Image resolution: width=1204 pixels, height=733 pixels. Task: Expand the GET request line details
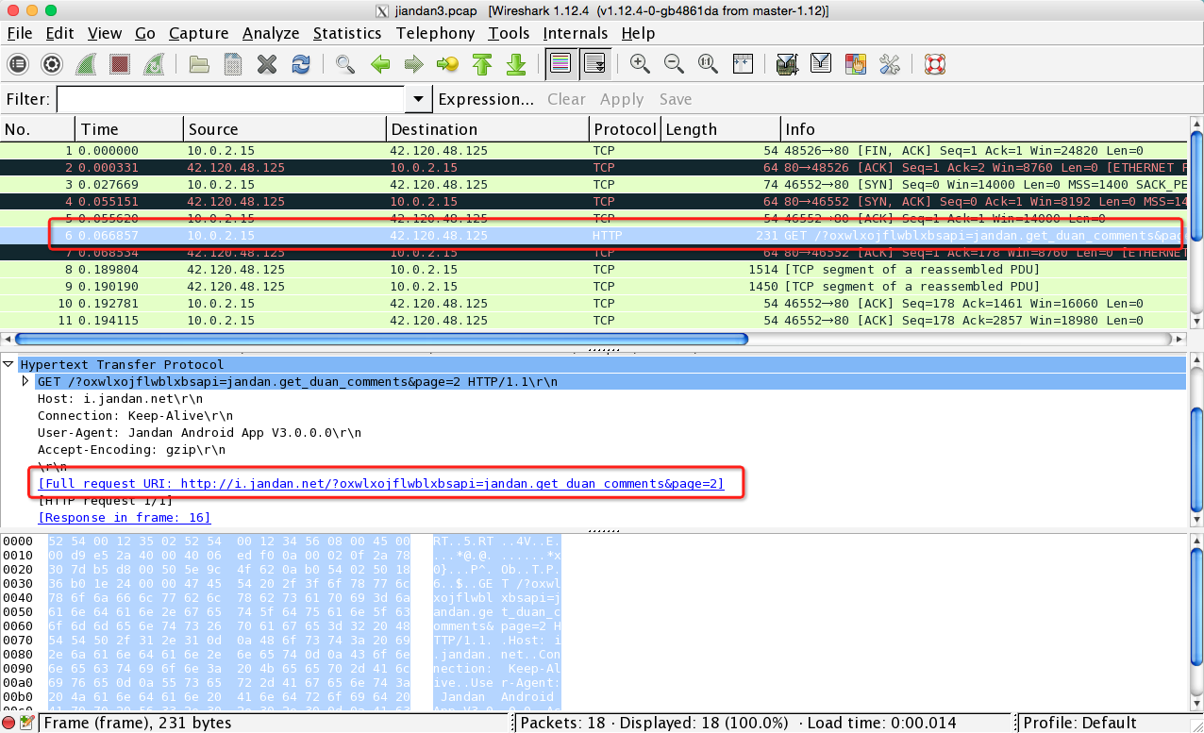coord(26,382)
